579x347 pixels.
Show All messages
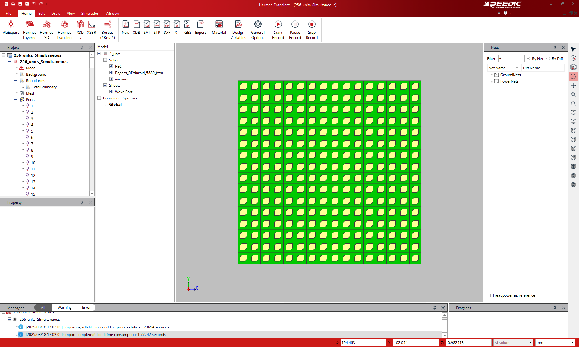(x=43, y=308)
